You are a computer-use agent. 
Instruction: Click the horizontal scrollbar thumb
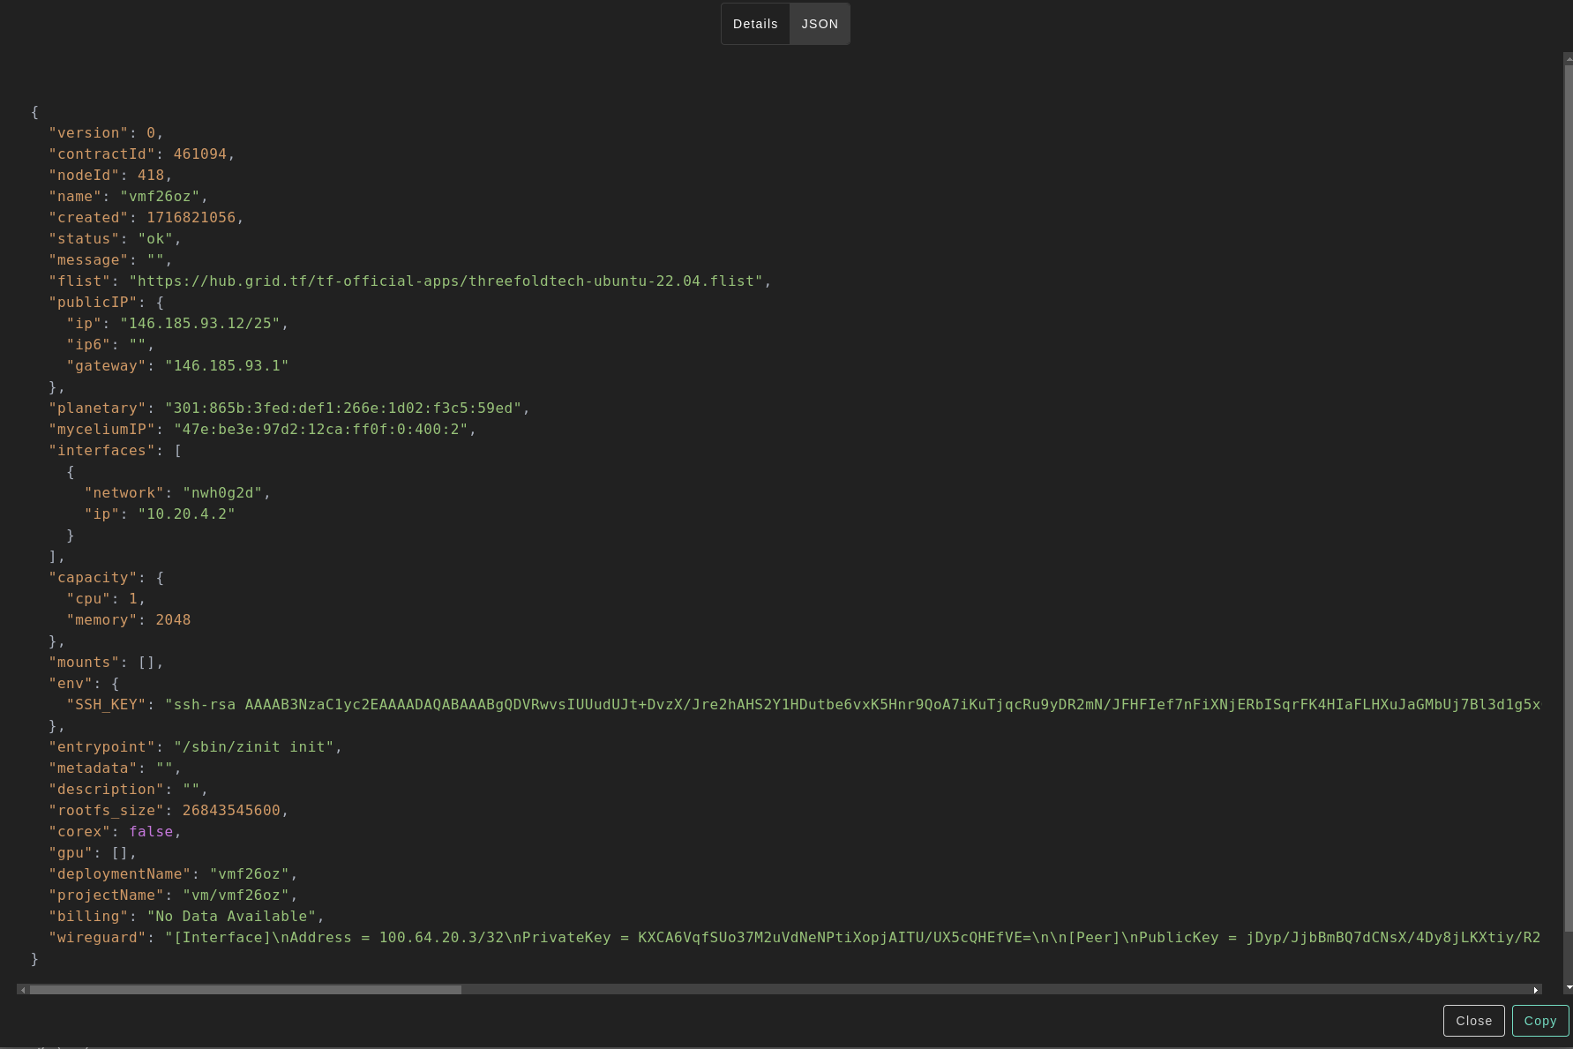[x=245, y=990]
